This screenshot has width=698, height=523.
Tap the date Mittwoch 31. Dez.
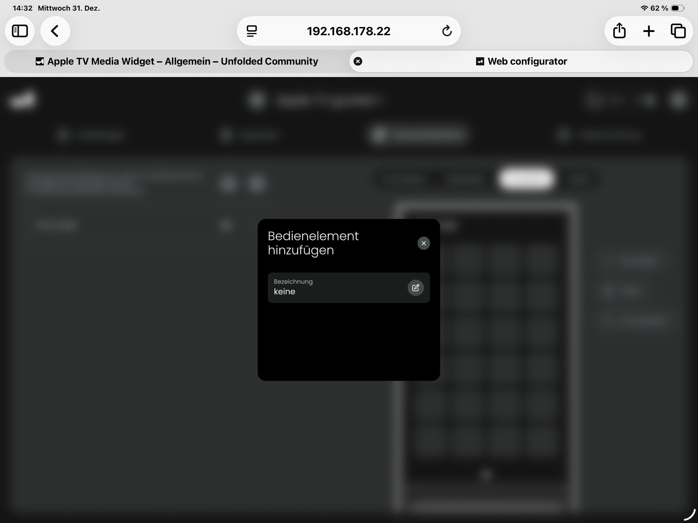point(69,8)
